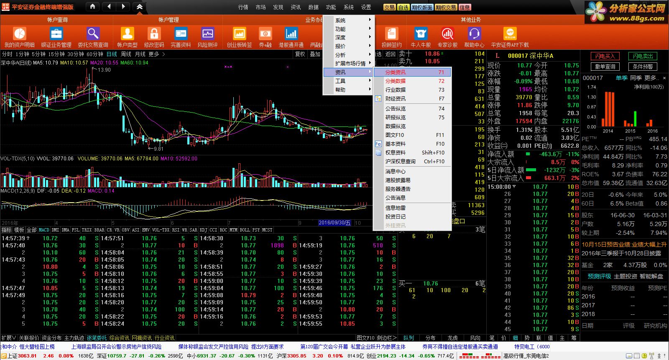Image resolution: width=669 pixels, height=360 pixels.
Task: Click 闪电买入 quick buy button
Action: point(605,56)
